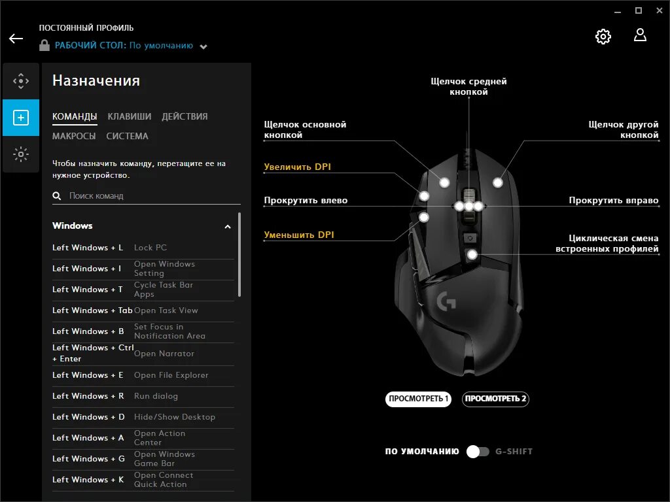The height and width of the screenshot is (502, 670).
Task: Toggle the G-Shift switch
Action: pos(478,452)
